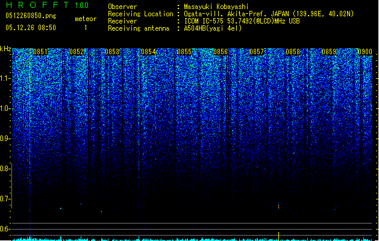379x241 pixels.
Task: Click receiver value ICOM IC-575 53.7492 MHz
Action: (242, 21)
